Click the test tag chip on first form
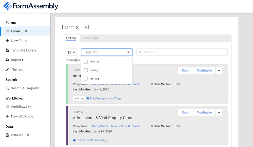This screenshot has width=253, height=147. 79,98
